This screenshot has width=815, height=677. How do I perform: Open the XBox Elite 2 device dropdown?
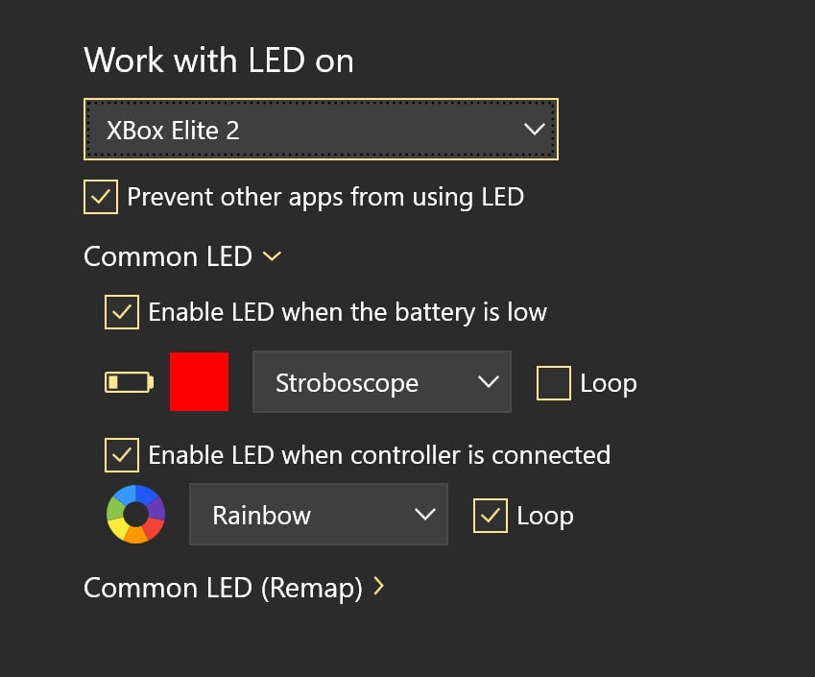point(321,130)
